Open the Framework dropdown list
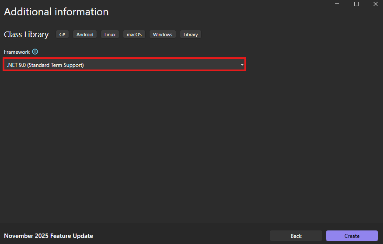This screenshot has width=383, height=244. (124, 65)
